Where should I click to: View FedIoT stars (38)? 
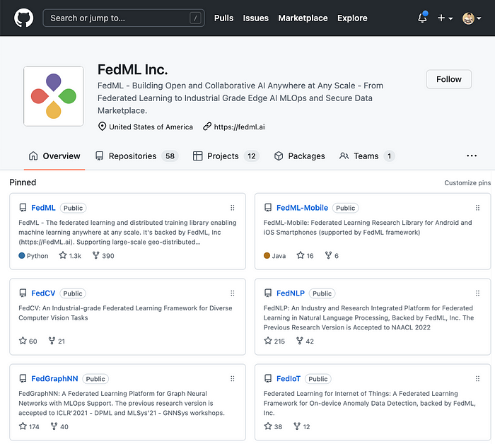point(273,426)
